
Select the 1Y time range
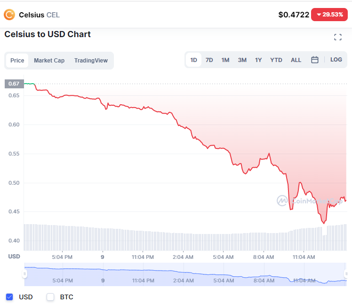pos(258,60)
